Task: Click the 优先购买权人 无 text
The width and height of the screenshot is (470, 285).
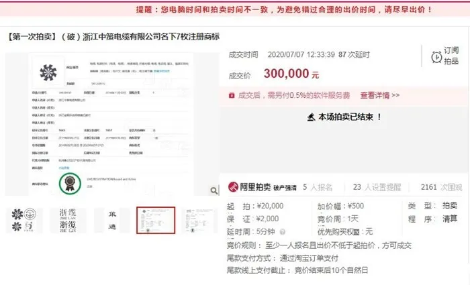Action: (x=345, y=232)
